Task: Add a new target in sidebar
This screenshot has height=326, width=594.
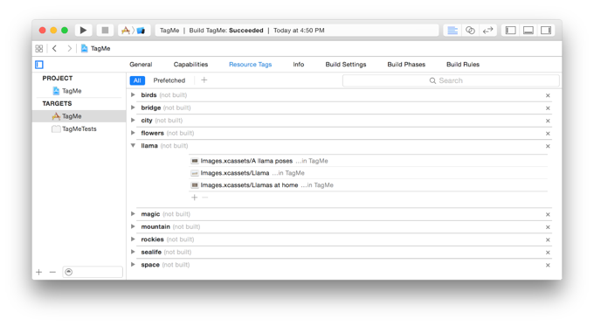Action: click(39, 272)
